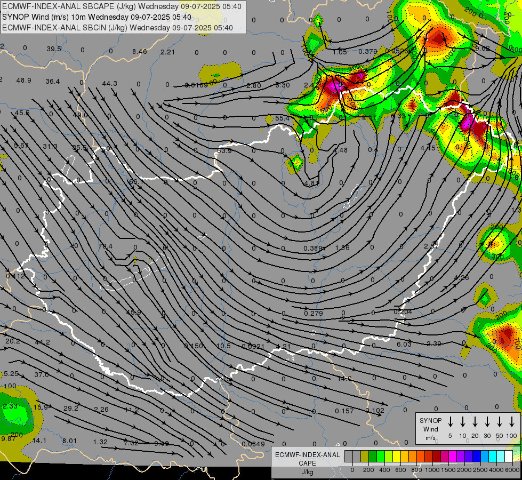The width and height of the screenshot is (522, 480).
Task: Click the CIN value 1.86 on the map
Action: (x=342, y=247)
